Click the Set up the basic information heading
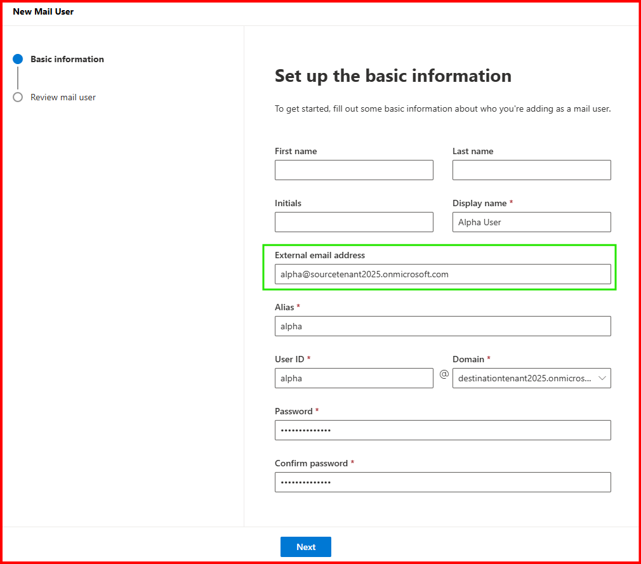Image resolution: width=641 pixels, height=564 pixels. 393,76
